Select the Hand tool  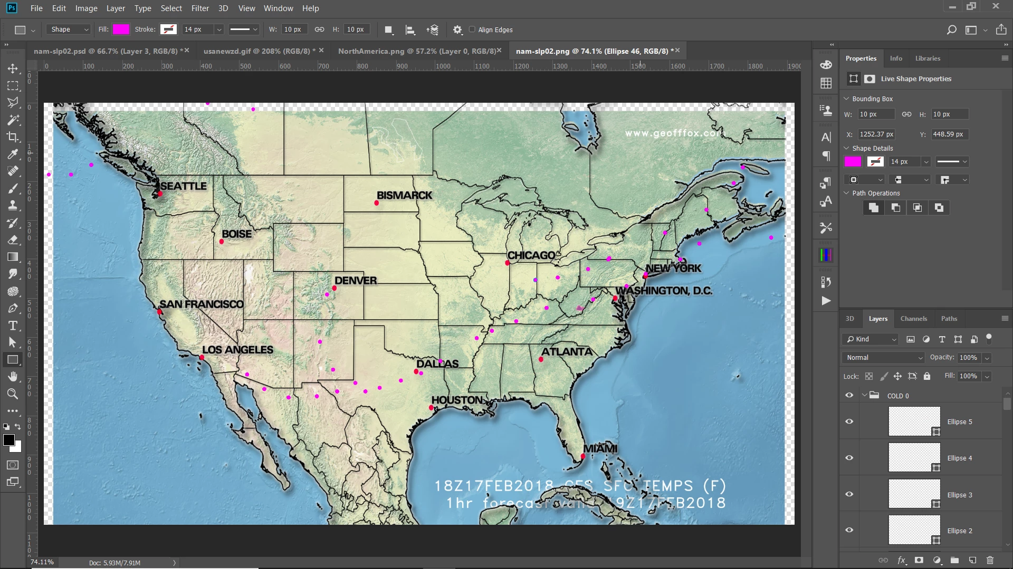point(13,377)
